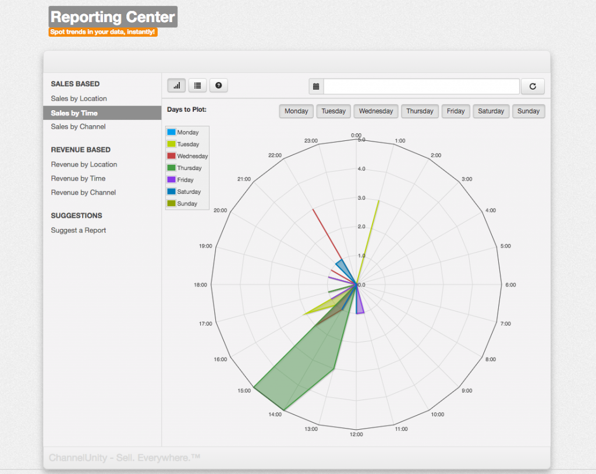Viewport: 596px width, 474px height.
Task: Click Wednesday red legend swatch
Action: pos(171,156)
